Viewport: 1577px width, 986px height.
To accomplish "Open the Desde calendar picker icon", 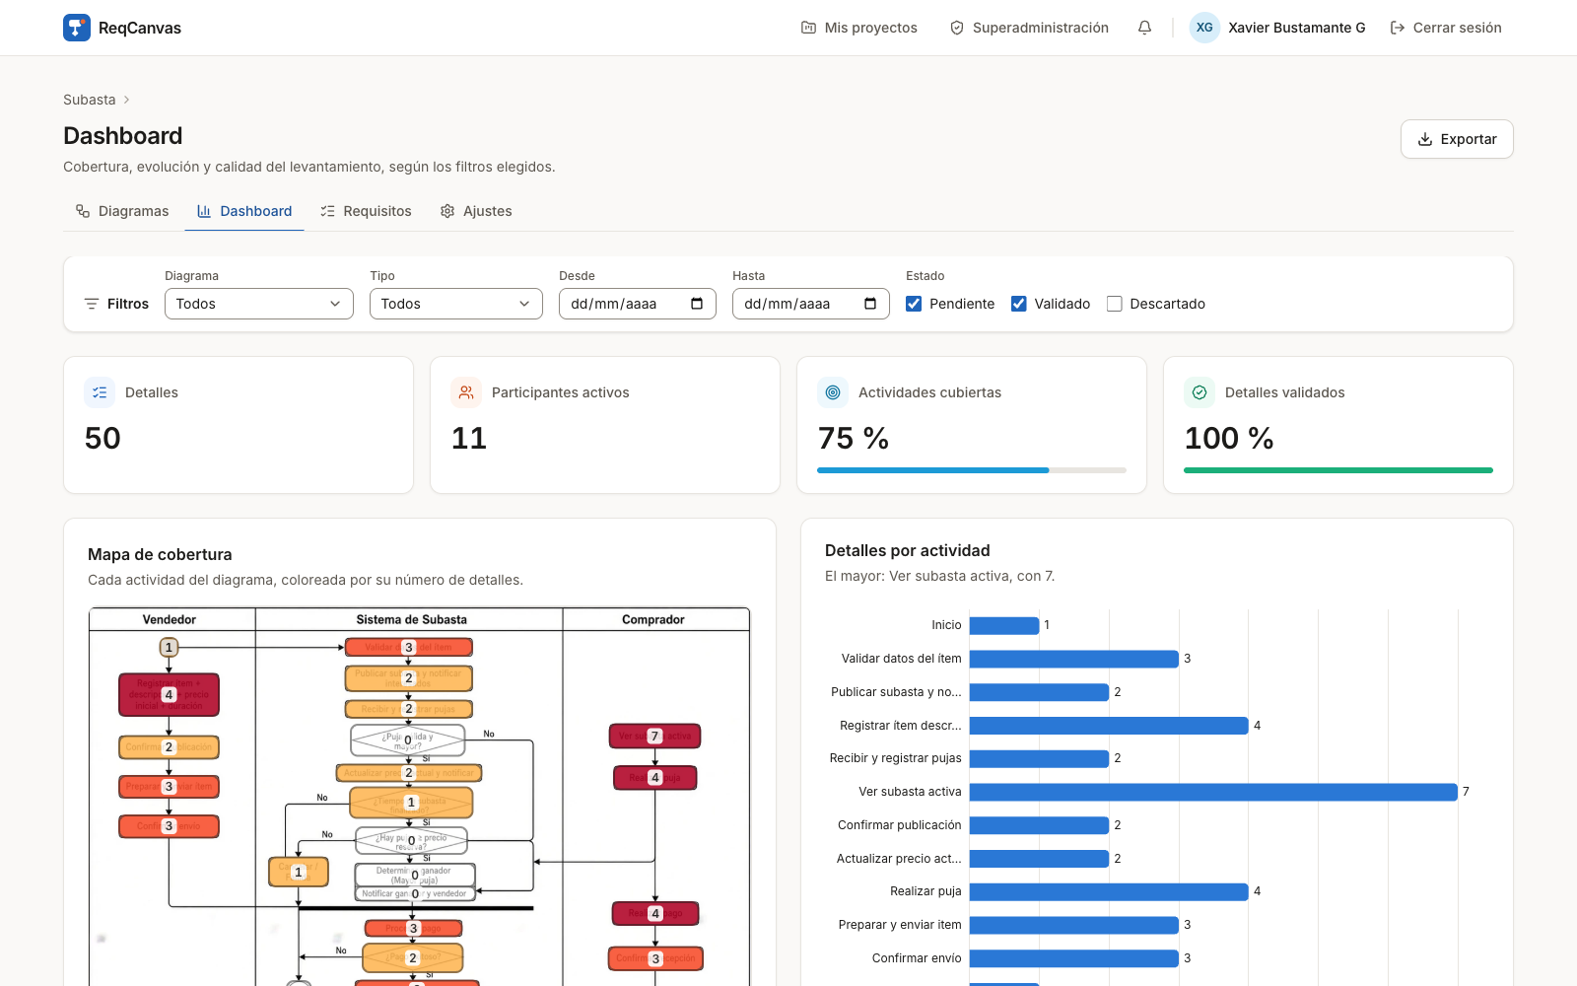I will click(697, 304).
